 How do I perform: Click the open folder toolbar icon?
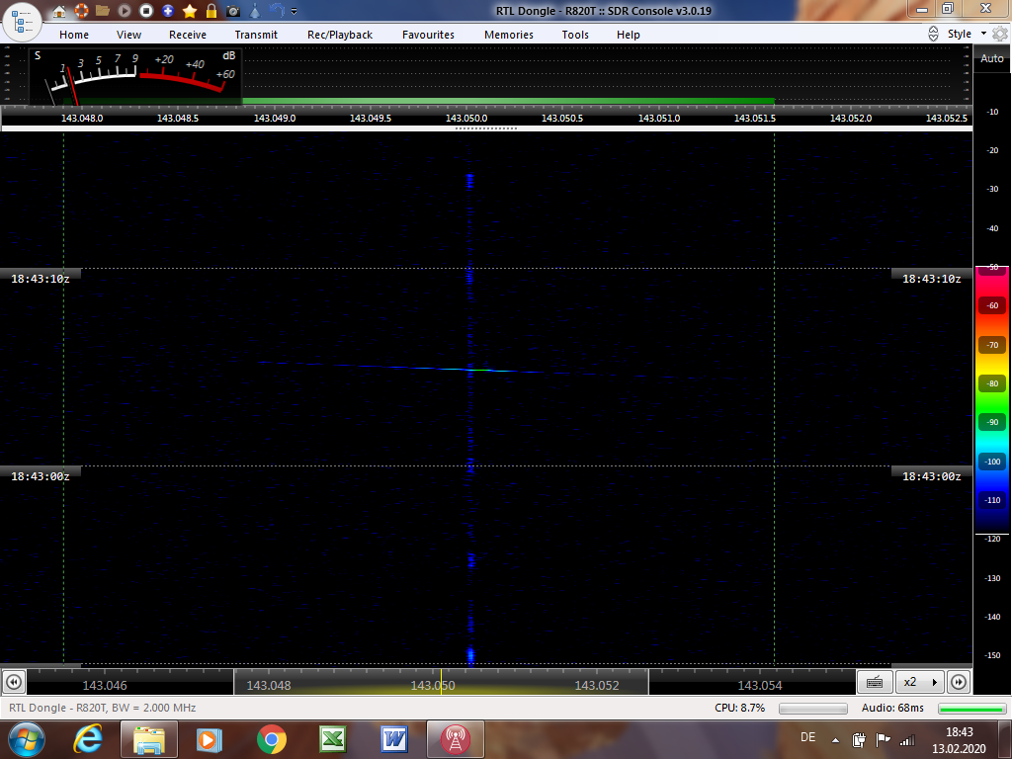pos(103,11)
